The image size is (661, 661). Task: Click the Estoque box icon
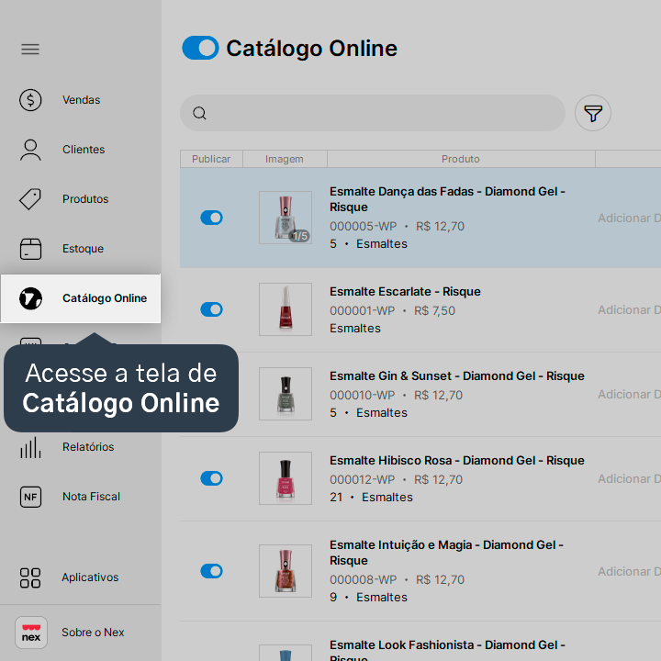30,249
